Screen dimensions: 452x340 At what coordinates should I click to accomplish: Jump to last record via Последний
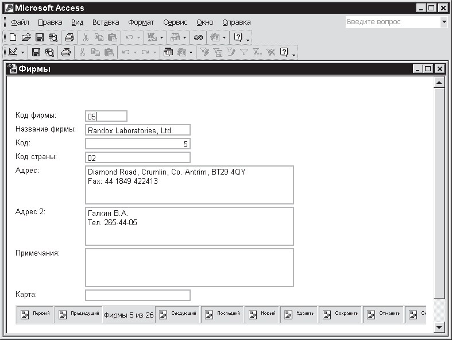(x=222, y=314)
